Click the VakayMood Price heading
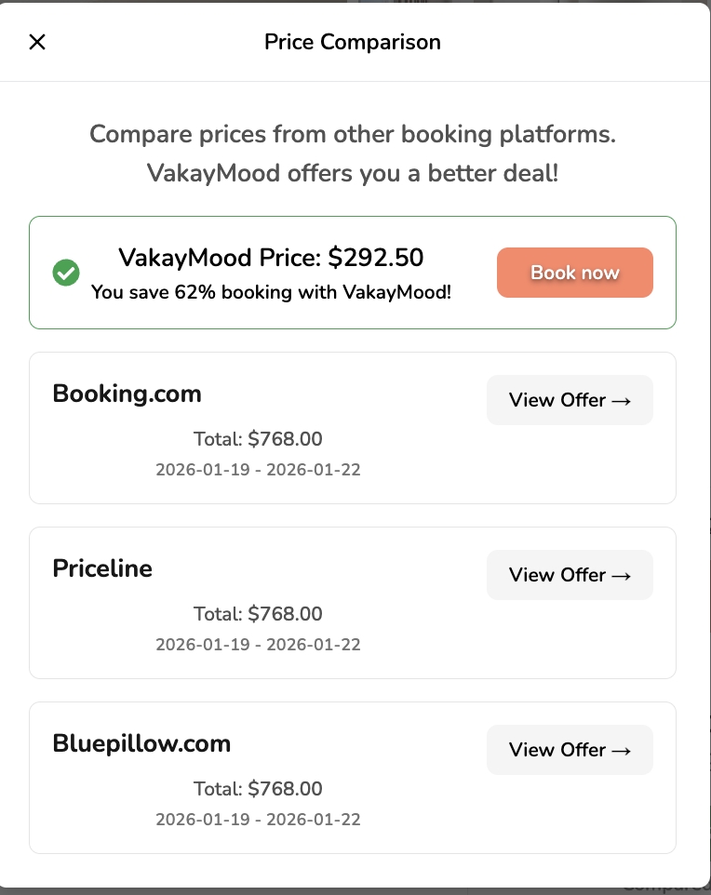This screenshot has width=711, height=895. point(271,258)
